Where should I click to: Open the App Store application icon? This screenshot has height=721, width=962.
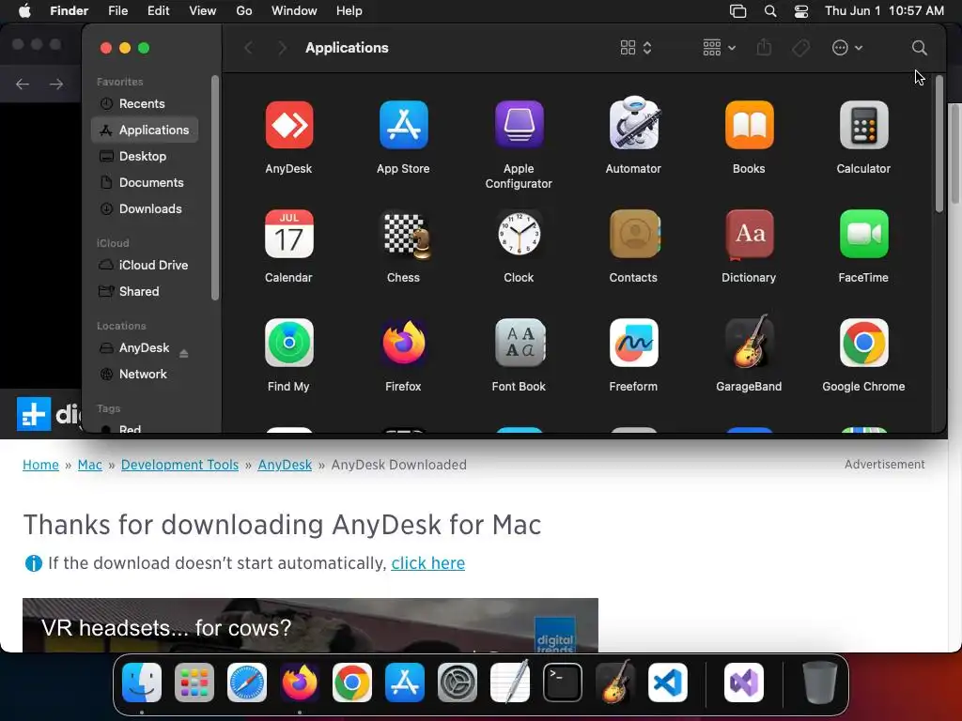click(403, 125)
